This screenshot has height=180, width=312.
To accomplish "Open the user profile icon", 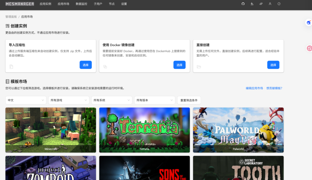I will (270, 4).
